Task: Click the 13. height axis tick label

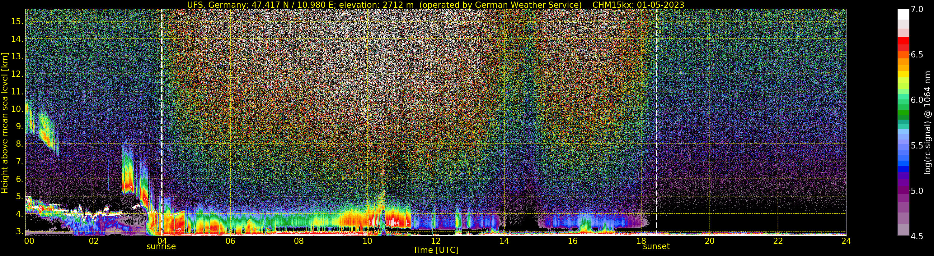Action: coord(17,57)
